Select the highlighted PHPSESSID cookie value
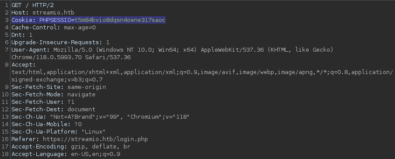 tap(120, 20)
